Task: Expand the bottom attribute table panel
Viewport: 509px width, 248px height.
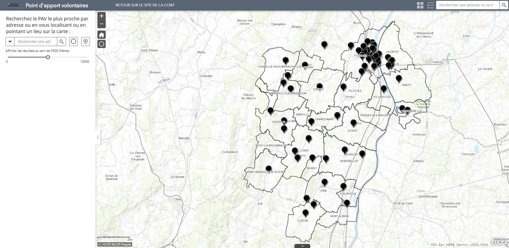Action: click(x=302, y=246)
